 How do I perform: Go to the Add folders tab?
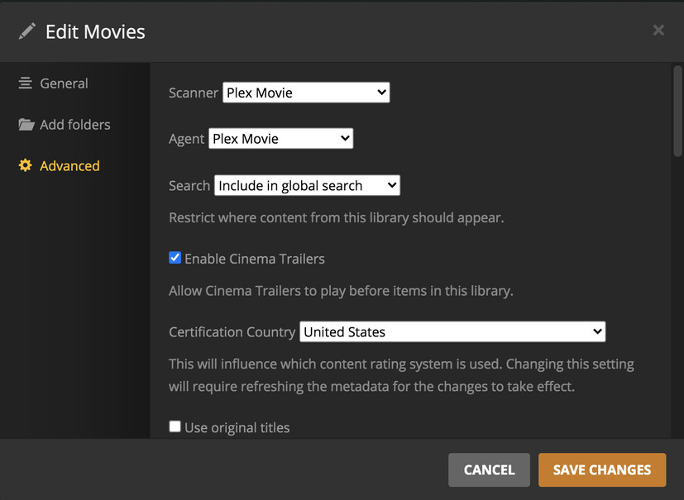(x=74, y=125)
